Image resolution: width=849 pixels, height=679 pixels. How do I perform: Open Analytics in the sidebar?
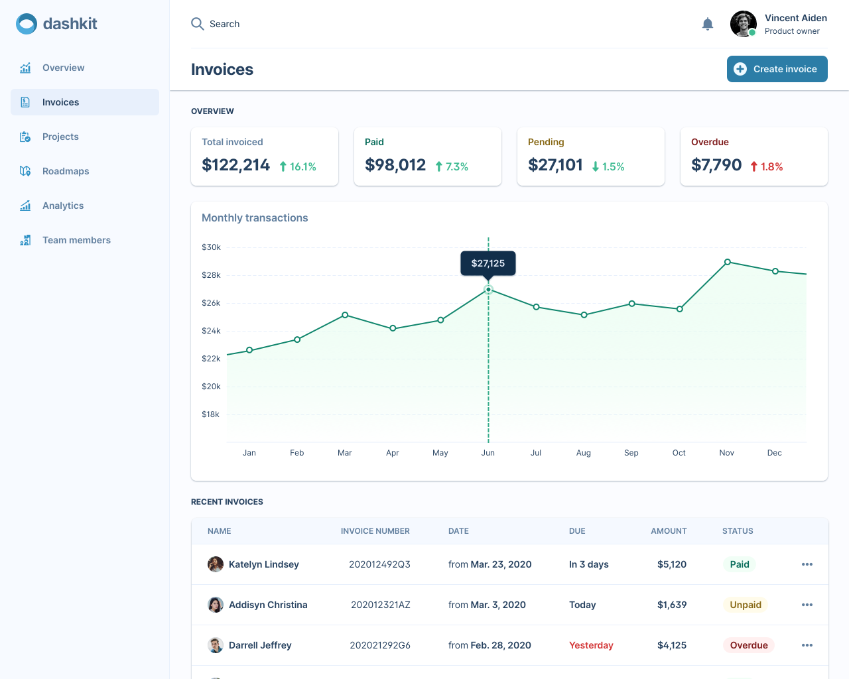pos(85,206)
